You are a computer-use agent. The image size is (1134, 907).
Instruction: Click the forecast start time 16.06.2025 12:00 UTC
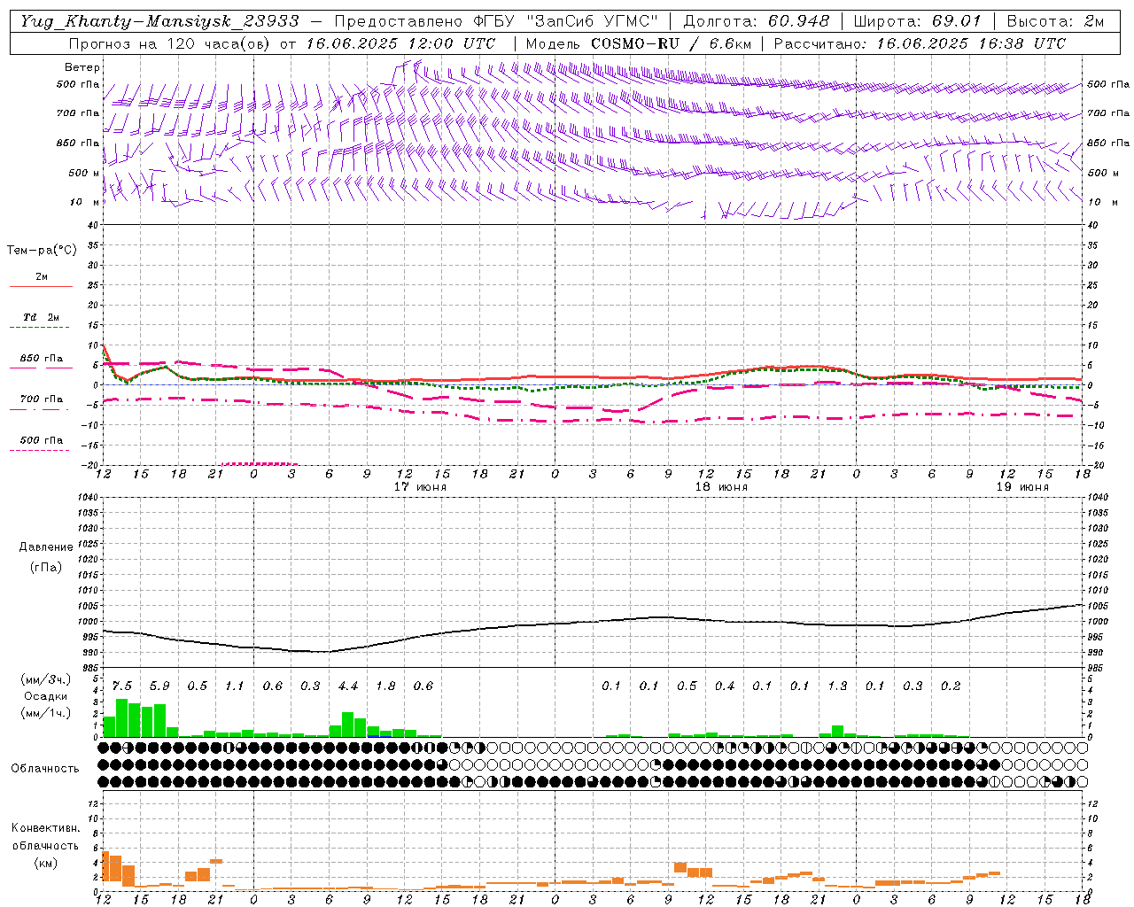tap(400, 43)
